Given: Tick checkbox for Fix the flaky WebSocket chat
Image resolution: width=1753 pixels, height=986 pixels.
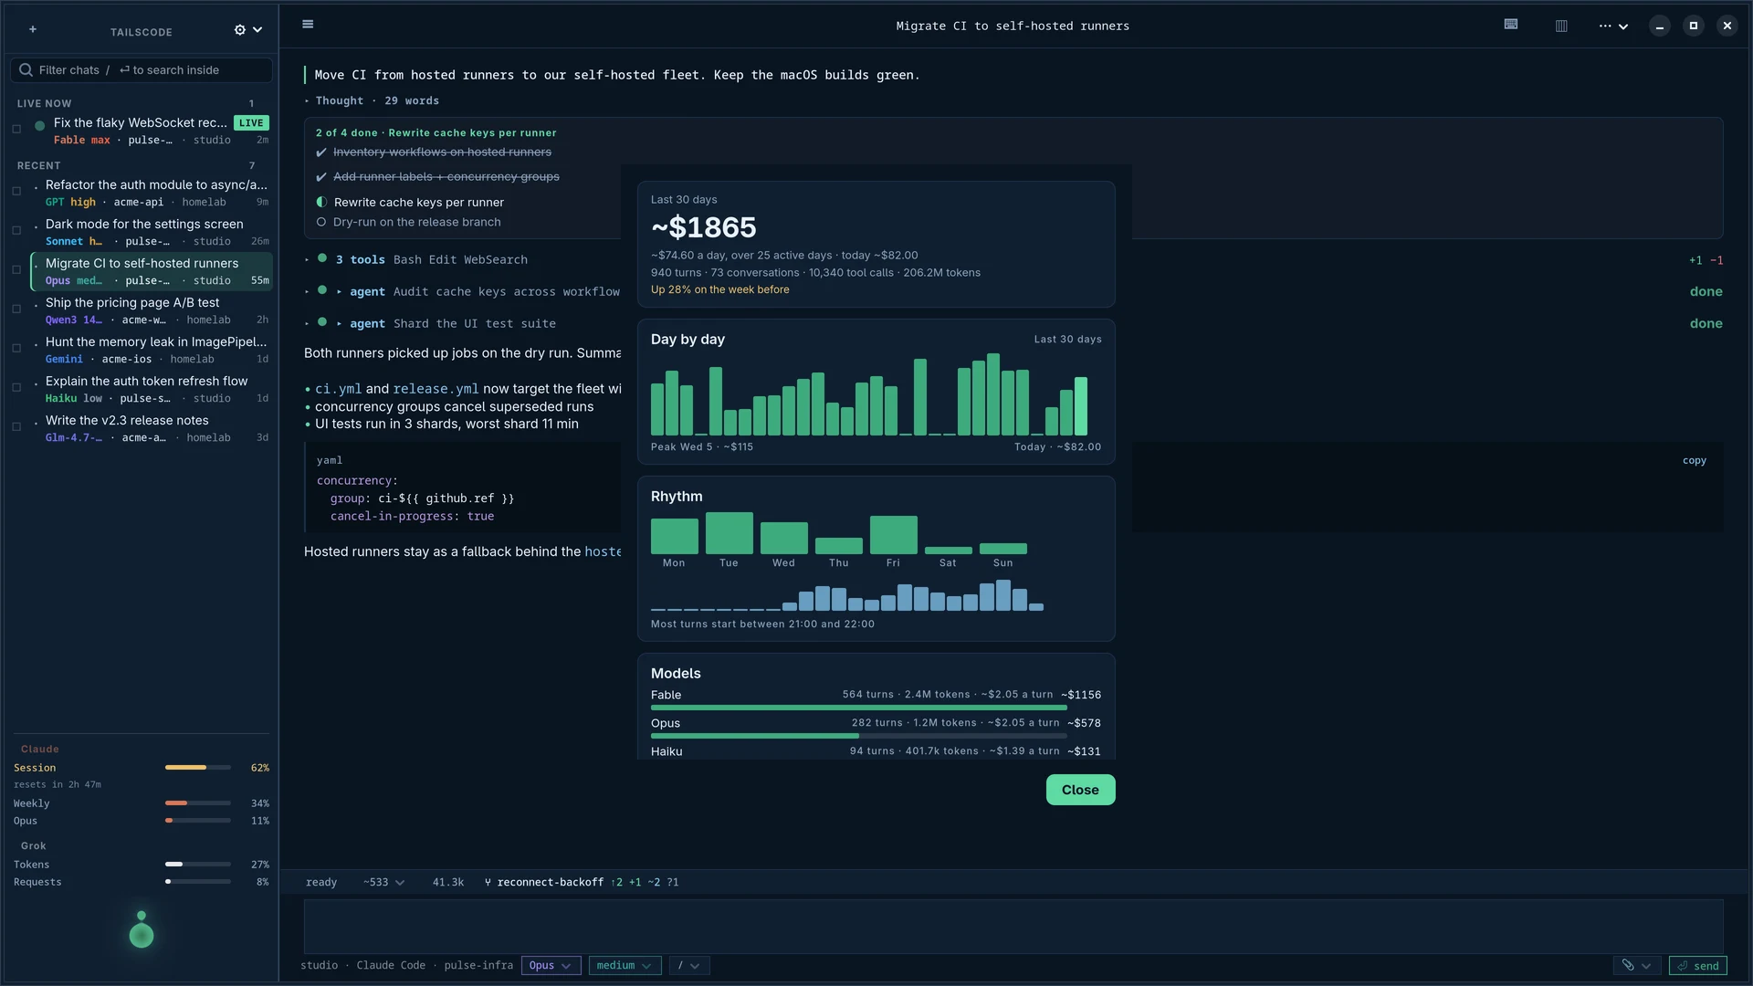Looking at the screenshot, I should [16, 129].
